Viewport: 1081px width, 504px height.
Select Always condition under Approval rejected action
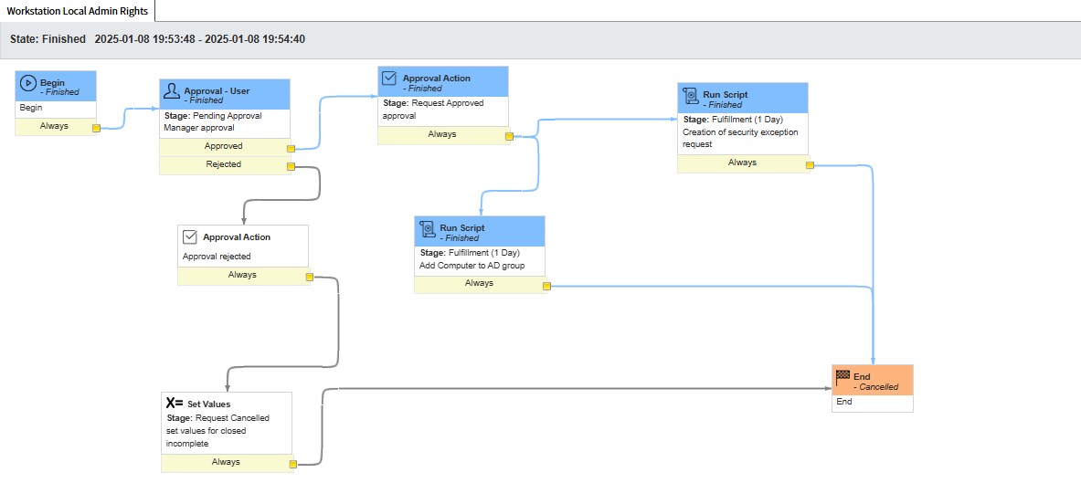point(243,276)
